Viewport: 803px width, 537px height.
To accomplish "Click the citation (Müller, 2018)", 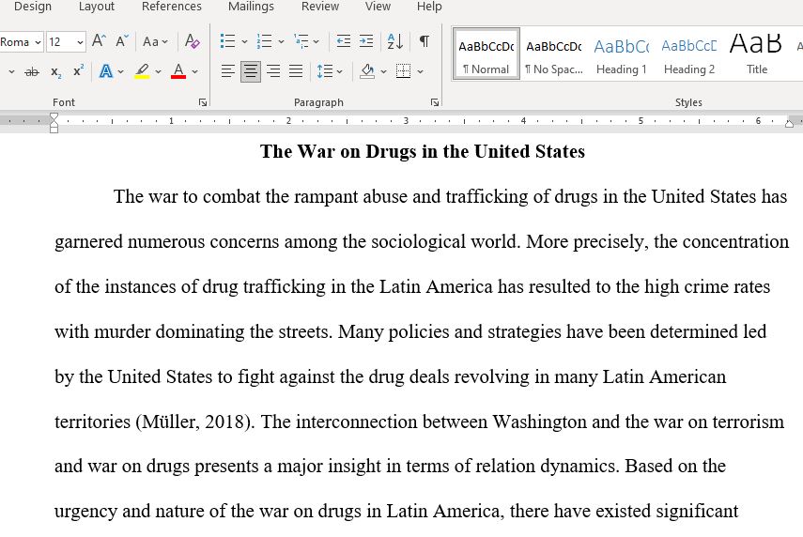I will [195, 422].
